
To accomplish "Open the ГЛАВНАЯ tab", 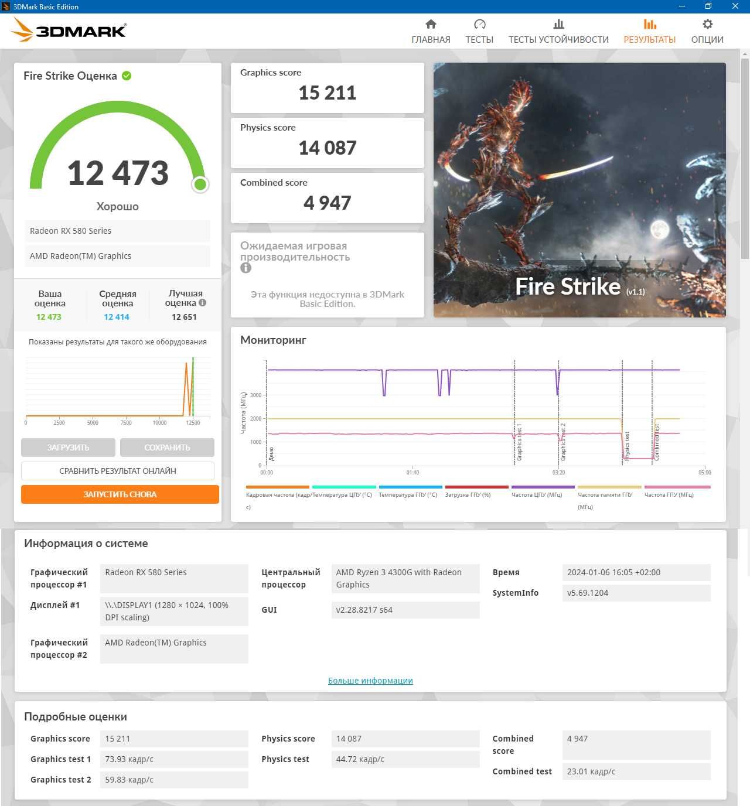I will 431,40.
